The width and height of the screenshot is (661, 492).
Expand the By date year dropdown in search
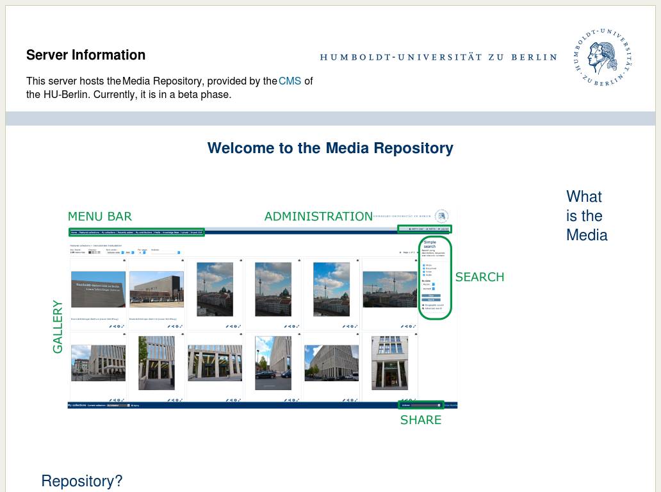coord(428,284)
